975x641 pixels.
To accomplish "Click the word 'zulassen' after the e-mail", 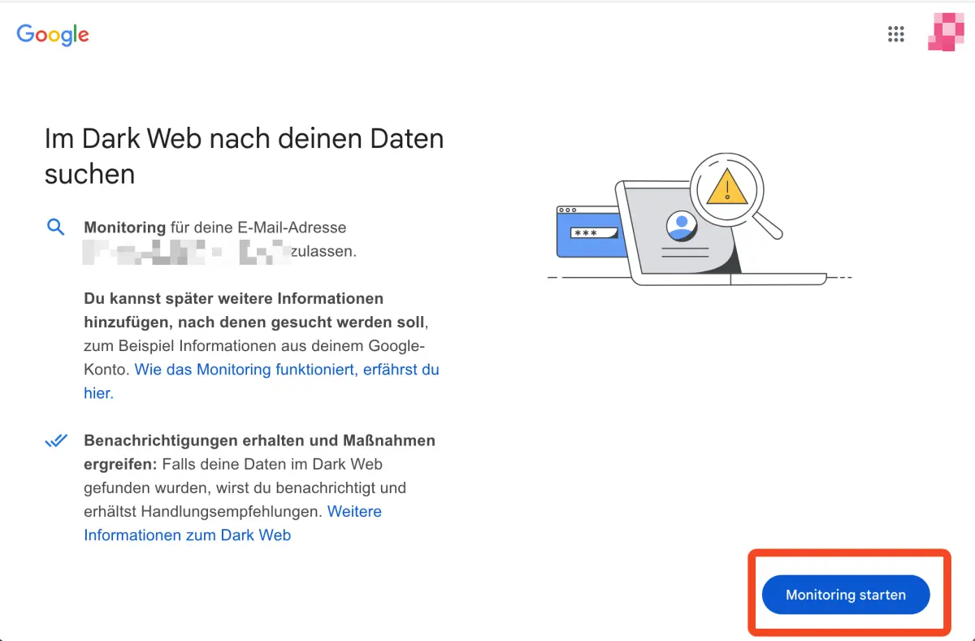I will coord(323,252).
